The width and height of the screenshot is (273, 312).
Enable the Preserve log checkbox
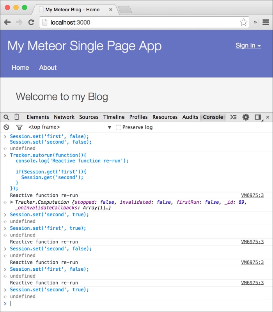tap(119, 127)
